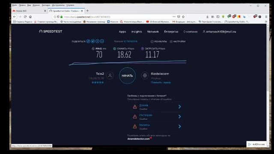Open НАСТРОЙКИ settings link

click(x=178, y=41)
